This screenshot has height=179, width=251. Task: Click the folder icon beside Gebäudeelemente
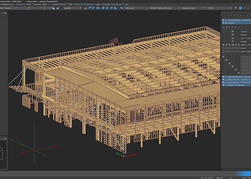[x=223, y=77]
